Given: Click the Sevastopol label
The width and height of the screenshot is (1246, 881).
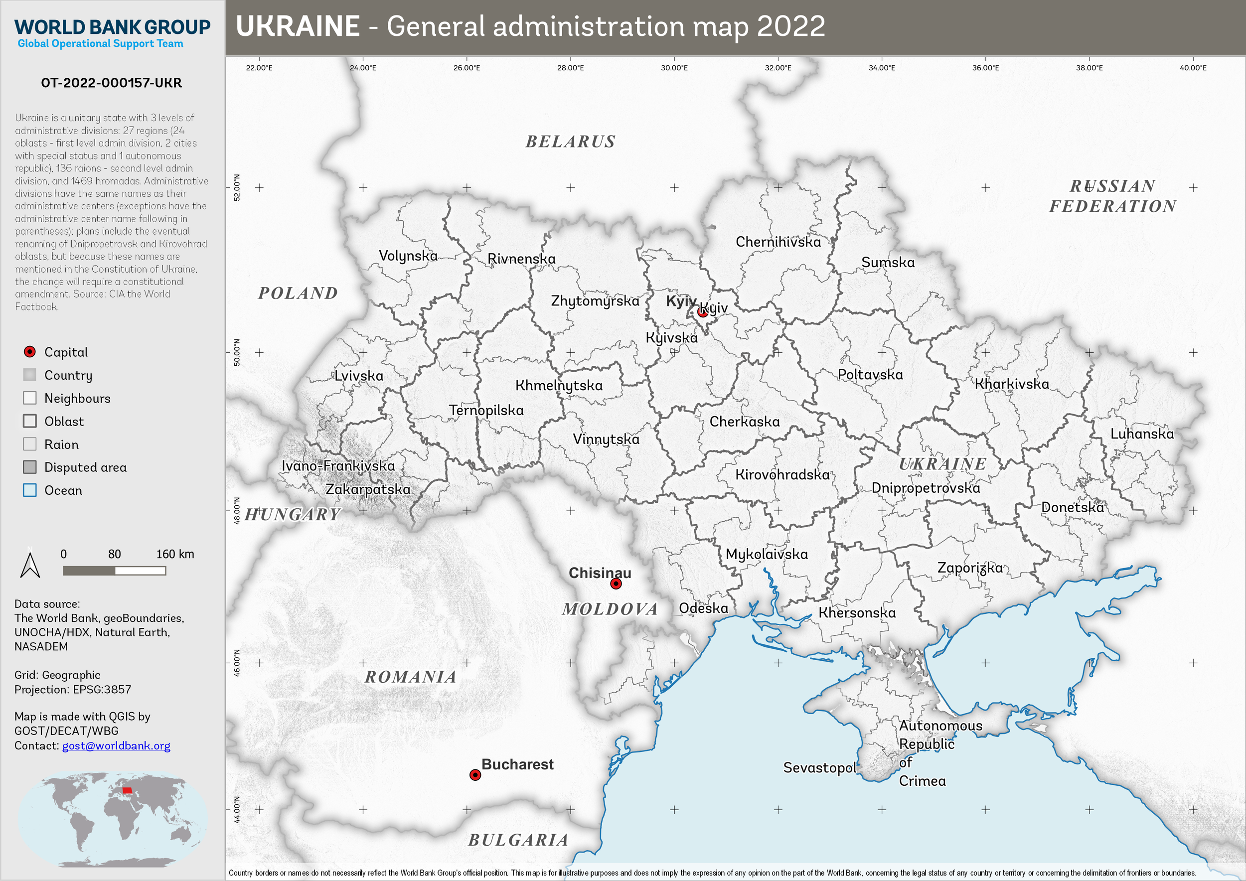Looking at the screenshot, I should (x=819, y=767).
